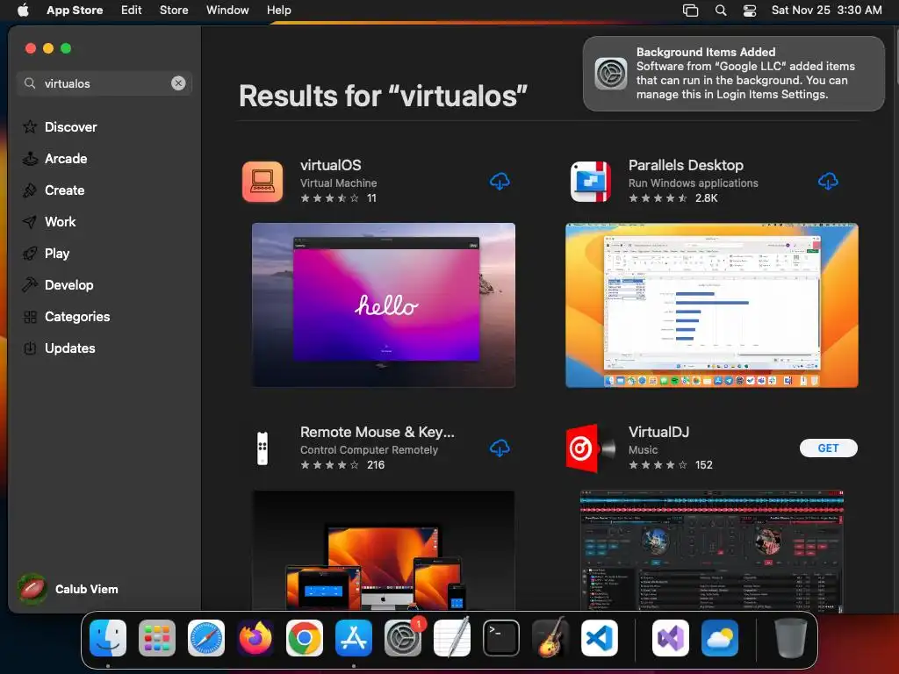This screenshot has width=899, height=674.
Task: Launch Terminal from the Dock
Action: tap(501, 638)
